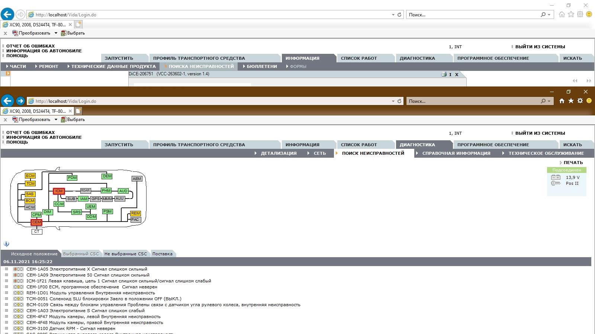Close the DiCE-206751 panel with the X
The image size is (595, 334).
tap(457, 75)
